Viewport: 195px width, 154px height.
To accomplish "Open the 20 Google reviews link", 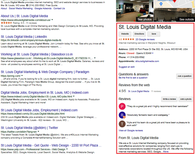I will [145, 39].
